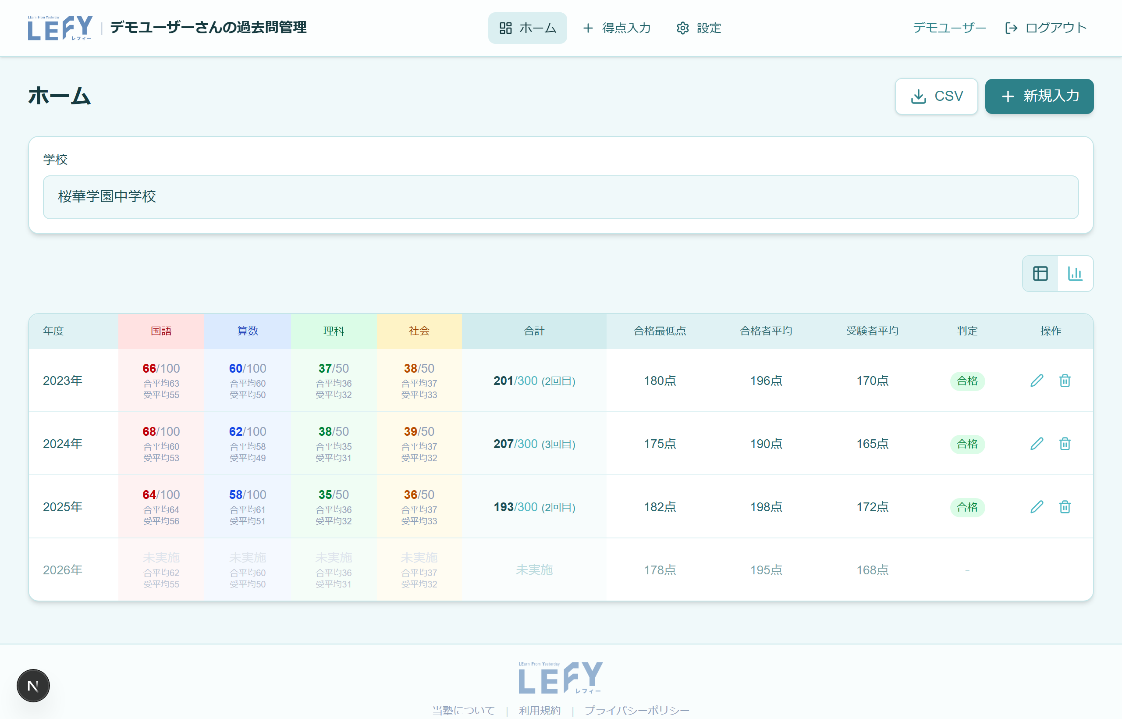Image resolution: width=1122 pixels, height=719 pixels.
Task: Click the LEFY logo in the header
Action: [60, 28]
